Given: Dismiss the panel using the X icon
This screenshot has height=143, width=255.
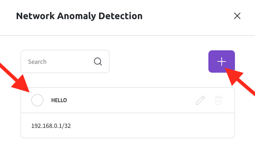Looking at the screenshot, I should point(237,16).
